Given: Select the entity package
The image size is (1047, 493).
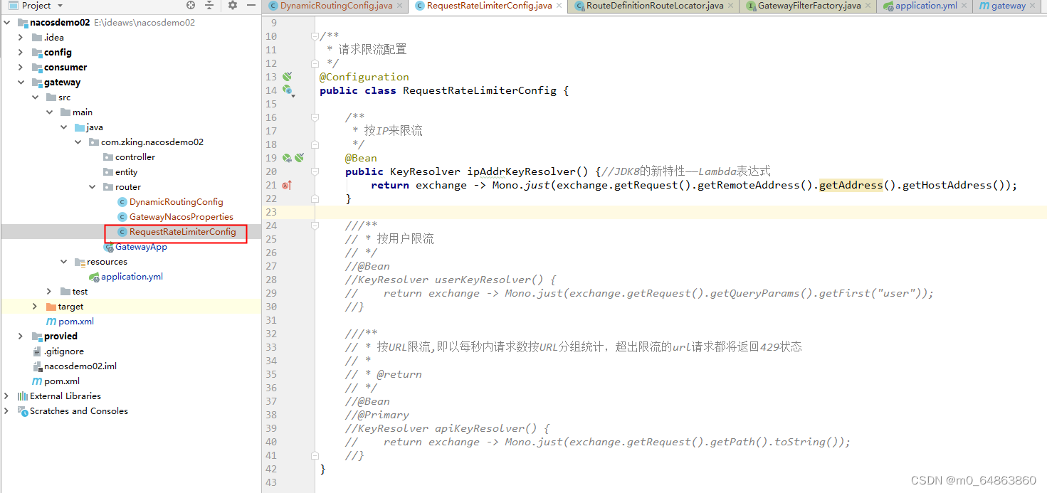Looking at the screenshot, I should (x=127, y=172).
